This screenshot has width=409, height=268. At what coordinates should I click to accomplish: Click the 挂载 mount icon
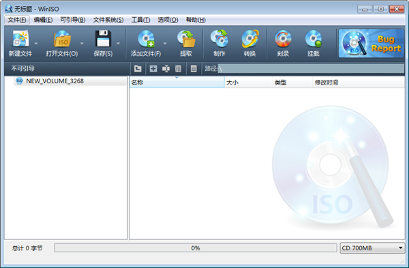314,39
